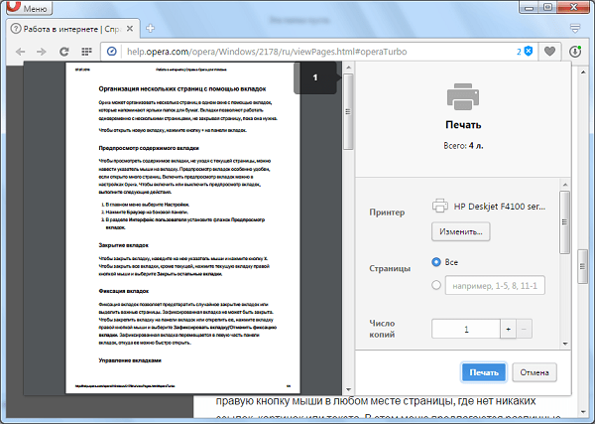Reload the page with refresh icon
Image resolution: width=595 pixels, height=424 pixels.
64,52
